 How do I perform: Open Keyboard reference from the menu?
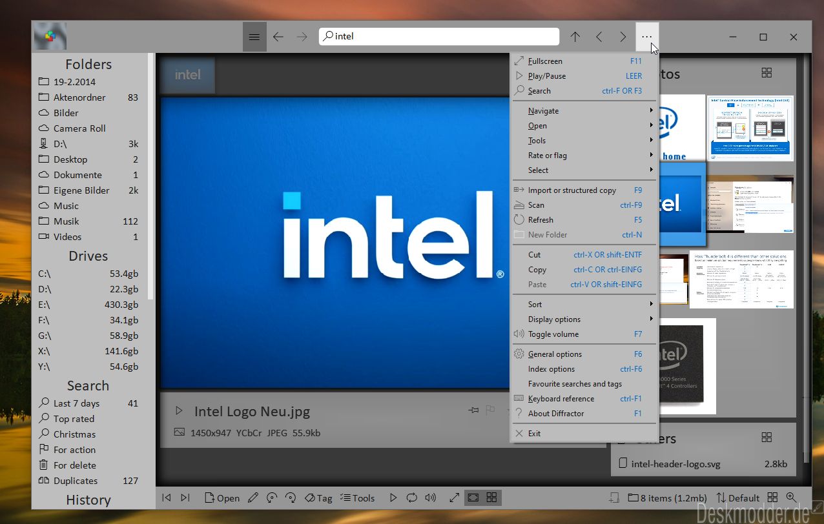584,399
